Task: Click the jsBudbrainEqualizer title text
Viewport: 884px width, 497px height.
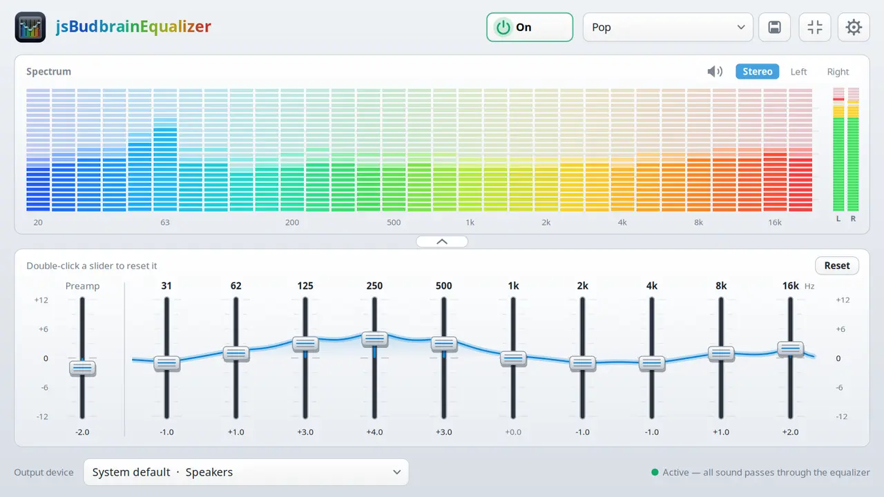Action: (x=133, y=28)
